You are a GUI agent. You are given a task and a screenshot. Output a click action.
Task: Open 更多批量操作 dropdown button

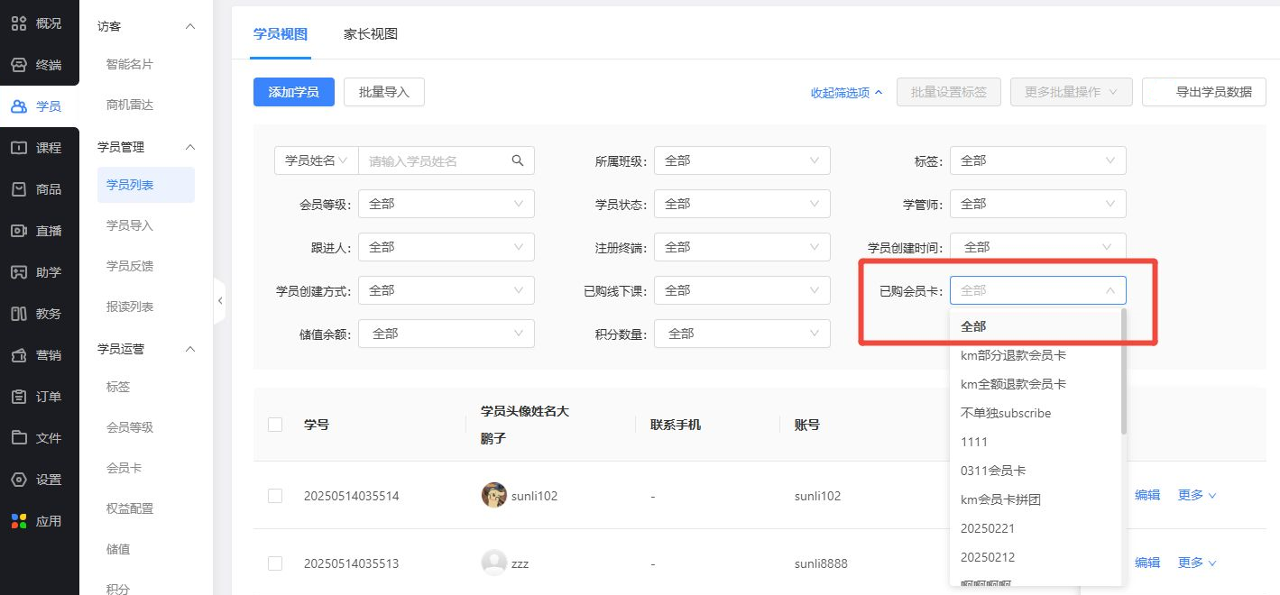click(x=1072, y=92)
